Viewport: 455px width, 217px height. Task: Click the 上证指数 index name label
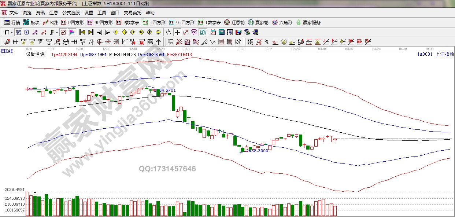444,54
